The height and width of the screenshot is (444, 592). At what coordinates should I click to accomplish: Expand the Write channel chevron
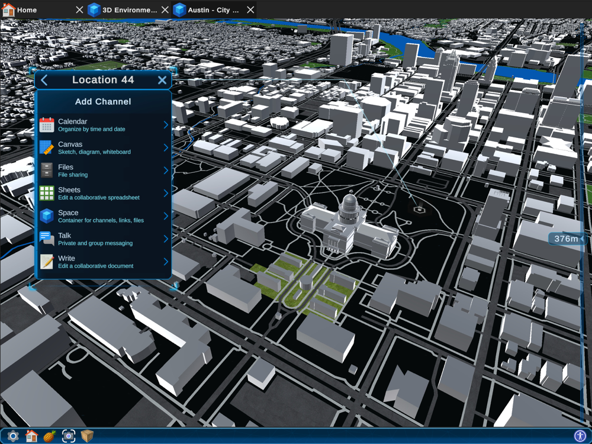tap(166, 262)
